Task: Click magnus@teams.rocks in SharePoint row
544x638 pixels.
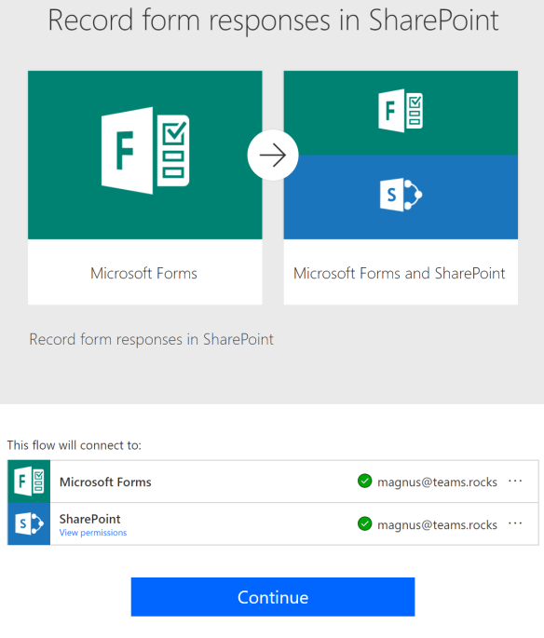Action: pyautogui.click(x=438, y=525)
